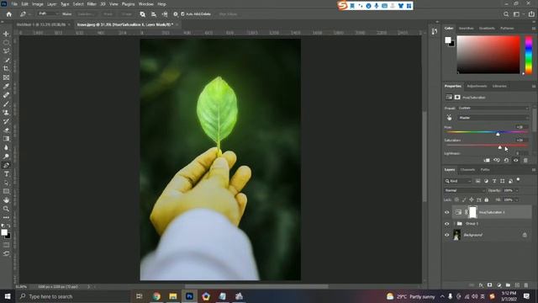Select the Crop tool
The height and width of the screenshot is (303, 538).
coord(6,69)
